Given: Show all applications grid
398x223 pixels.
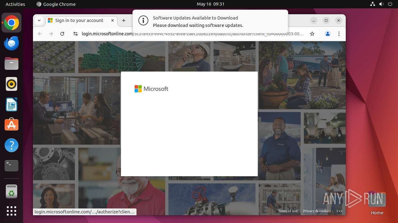Looking at the screenshot, I should coord(12,211).
